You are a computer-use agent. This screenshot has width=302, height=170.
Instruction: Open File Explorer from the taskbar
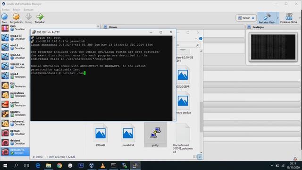pyautogui.click(x=49, y=166)
